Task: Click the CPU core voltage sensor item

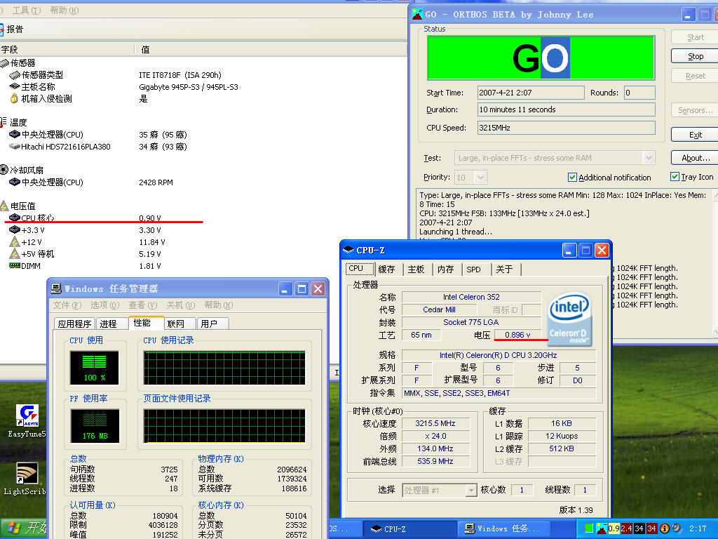Action: (36, 218)
